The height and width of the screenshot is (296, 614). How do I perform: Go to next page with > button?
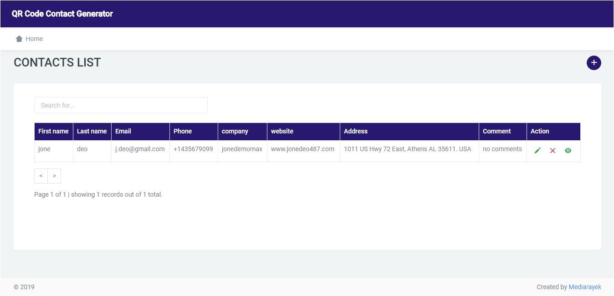pos(54,176)
